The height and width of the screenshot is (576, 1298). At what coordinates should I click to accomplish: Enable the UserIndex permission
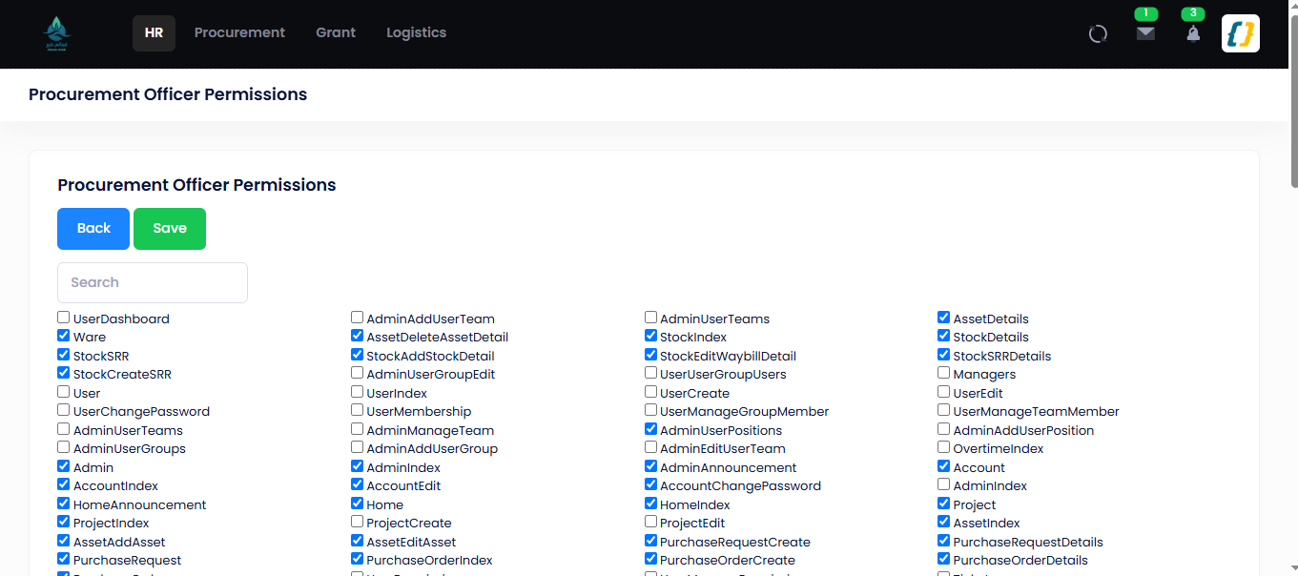[358, 392]
